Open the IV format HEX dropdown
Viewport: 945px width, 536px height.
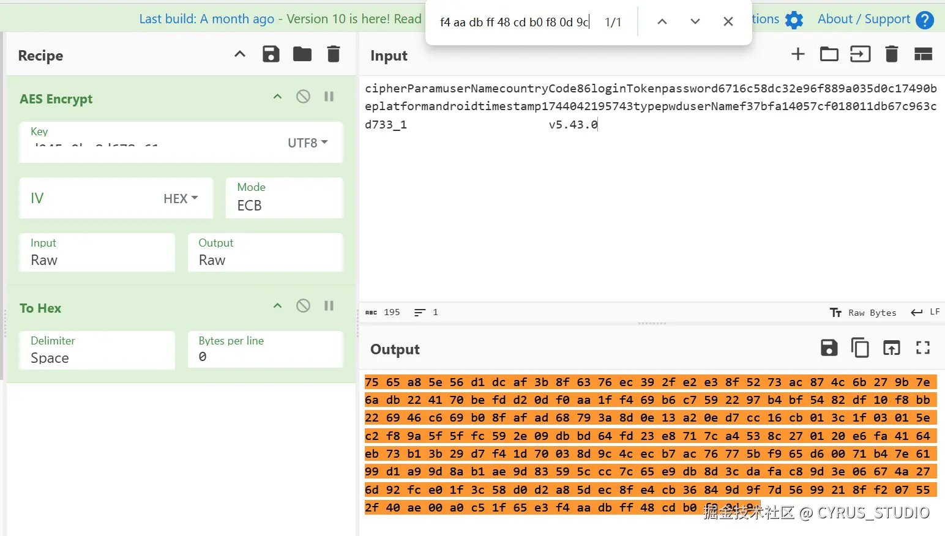click(181, 198)
